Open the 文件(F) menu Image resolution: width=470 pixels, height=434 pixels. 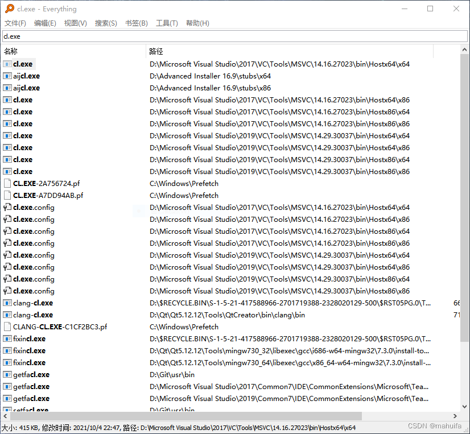(x=15, y=23)
